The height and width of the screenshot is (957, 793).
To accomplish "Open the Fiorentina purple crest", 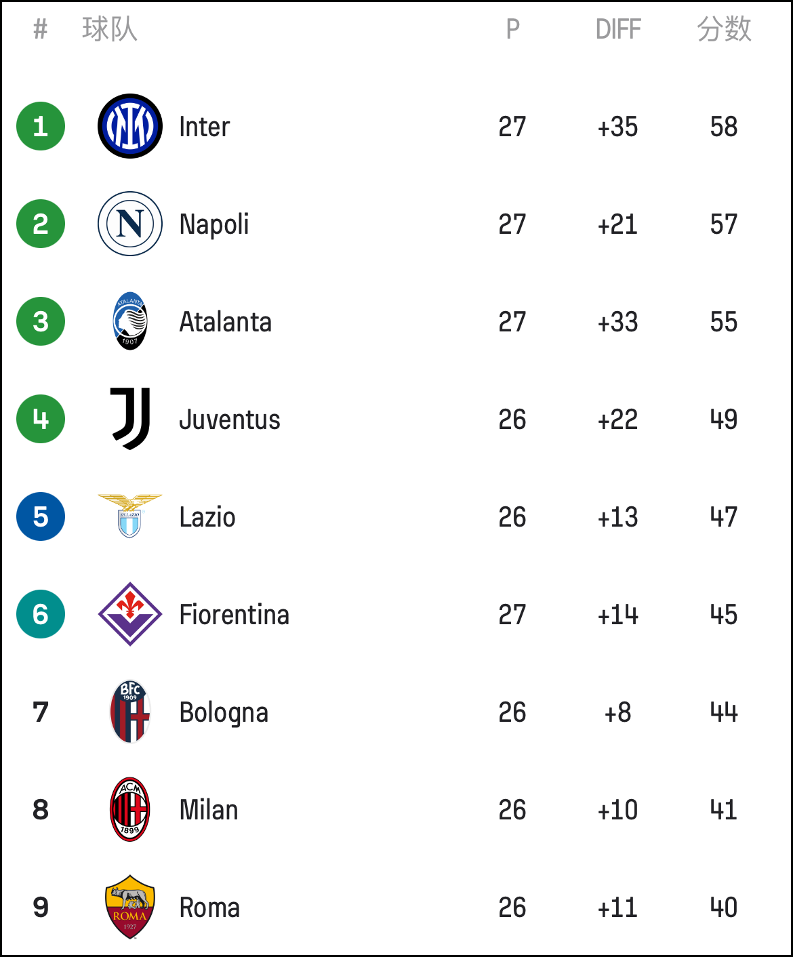I will [x=130, y=614].
